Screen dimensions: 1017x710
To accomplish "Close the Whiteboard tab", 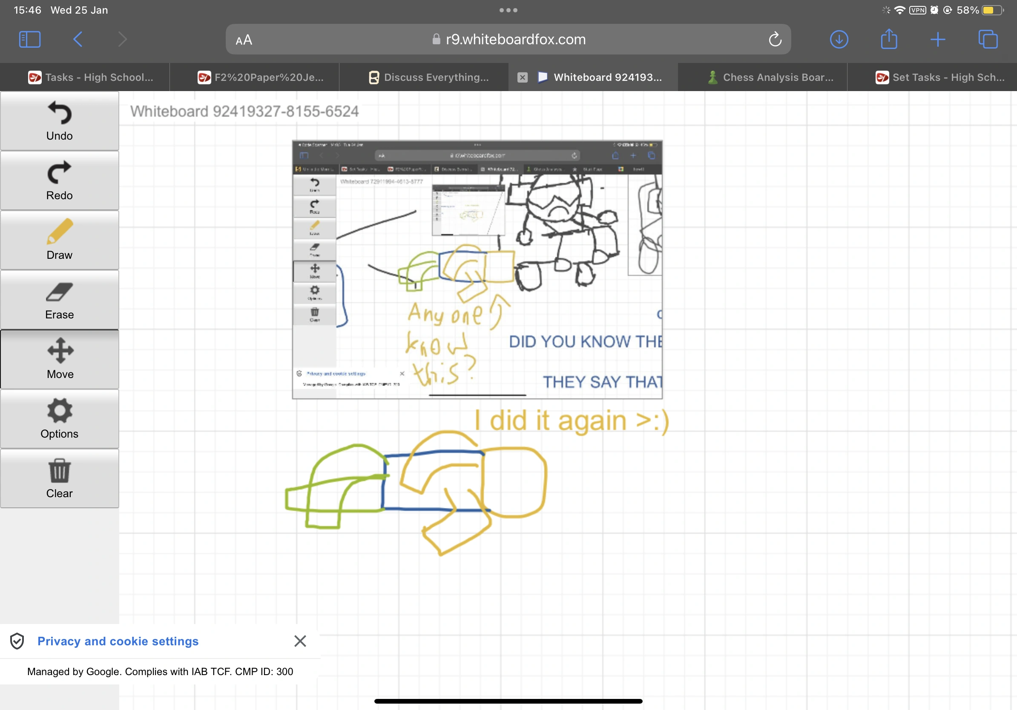I will [x=522, y=77].
